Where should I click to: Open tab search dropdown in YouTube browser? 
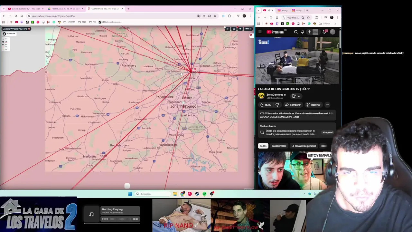pos(259,10)
